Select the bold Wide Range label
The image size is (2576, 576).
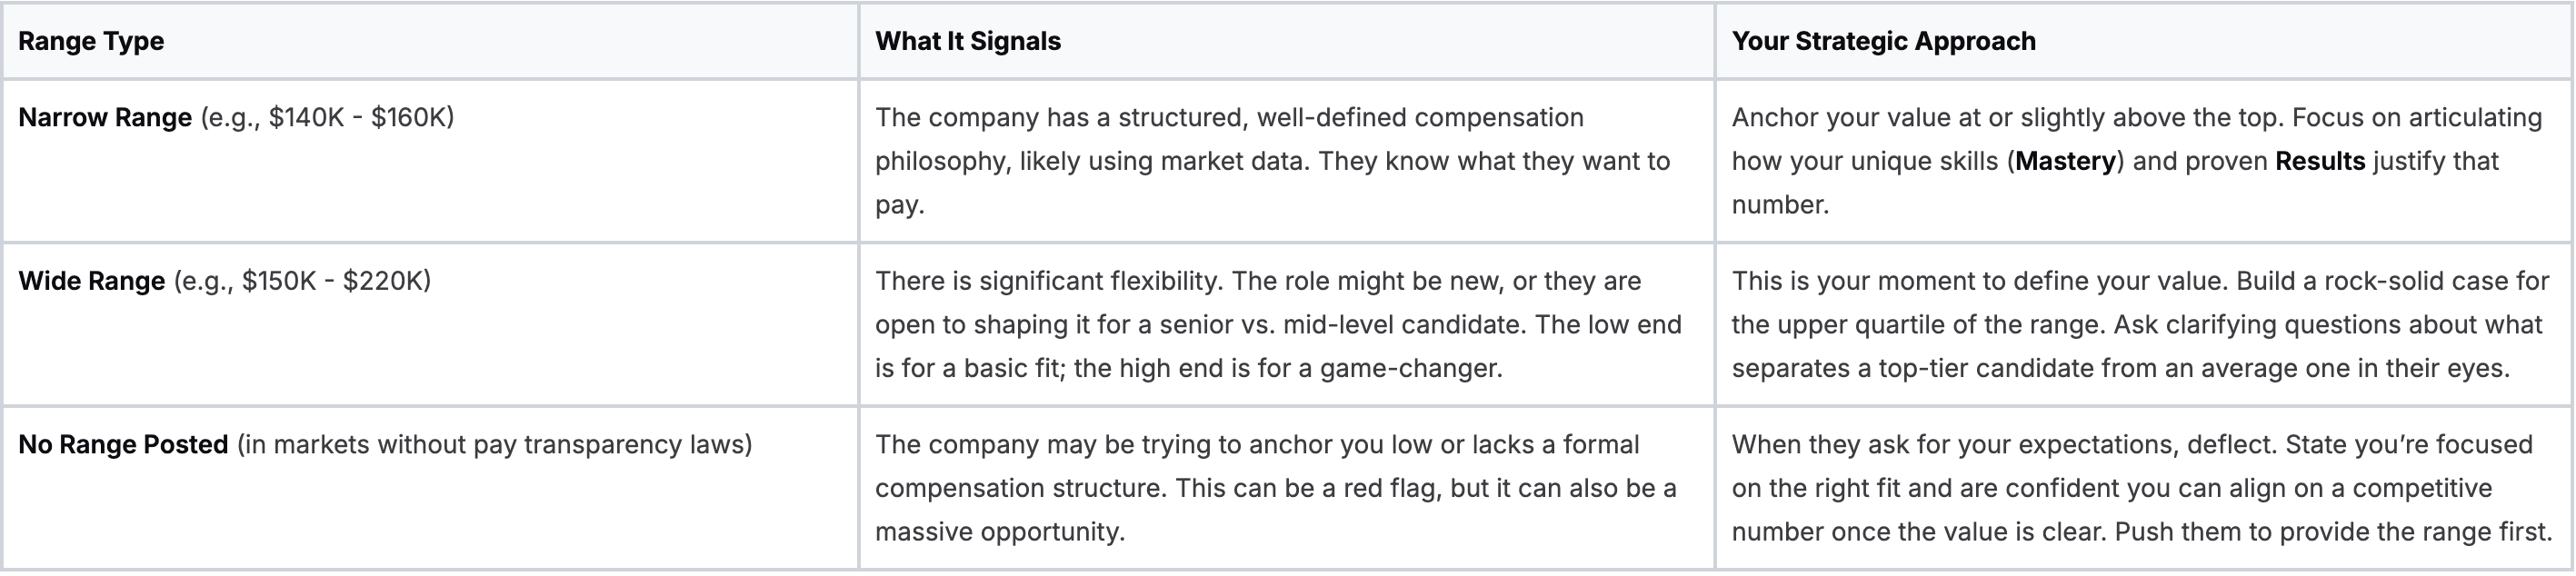pos(92,281)
